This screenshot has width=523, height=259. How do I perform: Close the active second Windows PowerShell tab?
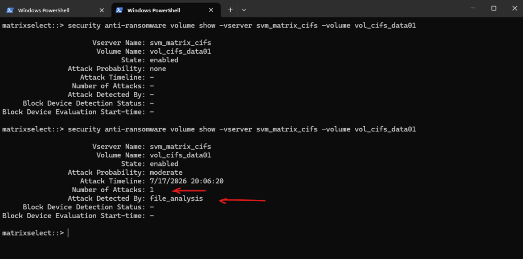coord(211,10)
